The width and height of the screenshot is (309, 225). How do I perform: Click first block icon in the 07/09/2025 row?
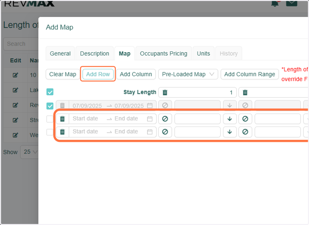click(165, 106)
